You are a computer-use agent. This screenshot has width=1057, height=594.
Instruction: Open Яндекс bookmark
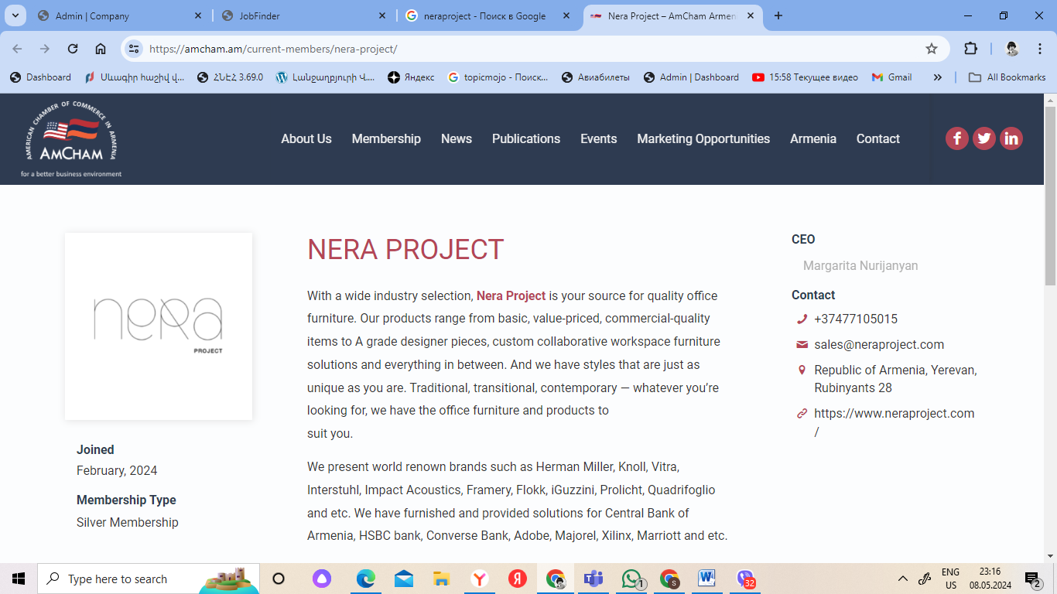pos(411,77)
